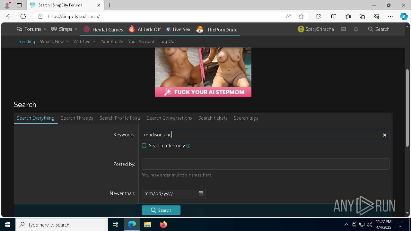
Task: Open browser Extensions puzzle icon
Action: pyautogui.click(x=318, y=16)
